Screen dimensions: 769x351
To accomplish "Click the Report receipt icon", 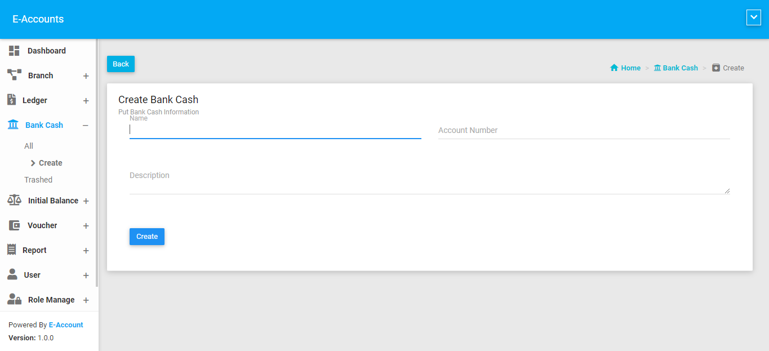I will tap(11, 250).
